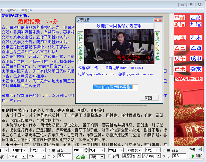Screen dimensions: 206x162
Task: Click the 测算 calculate button
Action: (196, 156)
